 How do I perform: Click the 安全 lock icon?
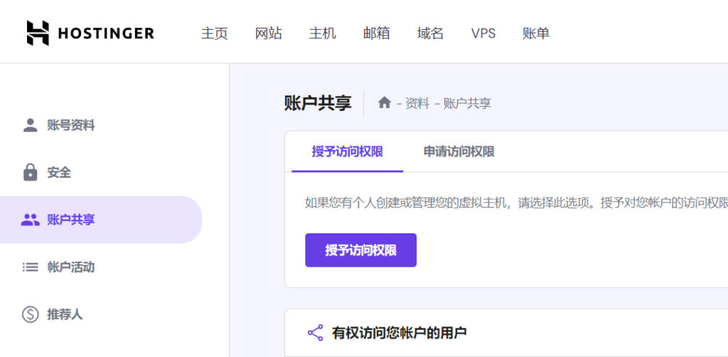pyautogui.click(x=30, y=172)
